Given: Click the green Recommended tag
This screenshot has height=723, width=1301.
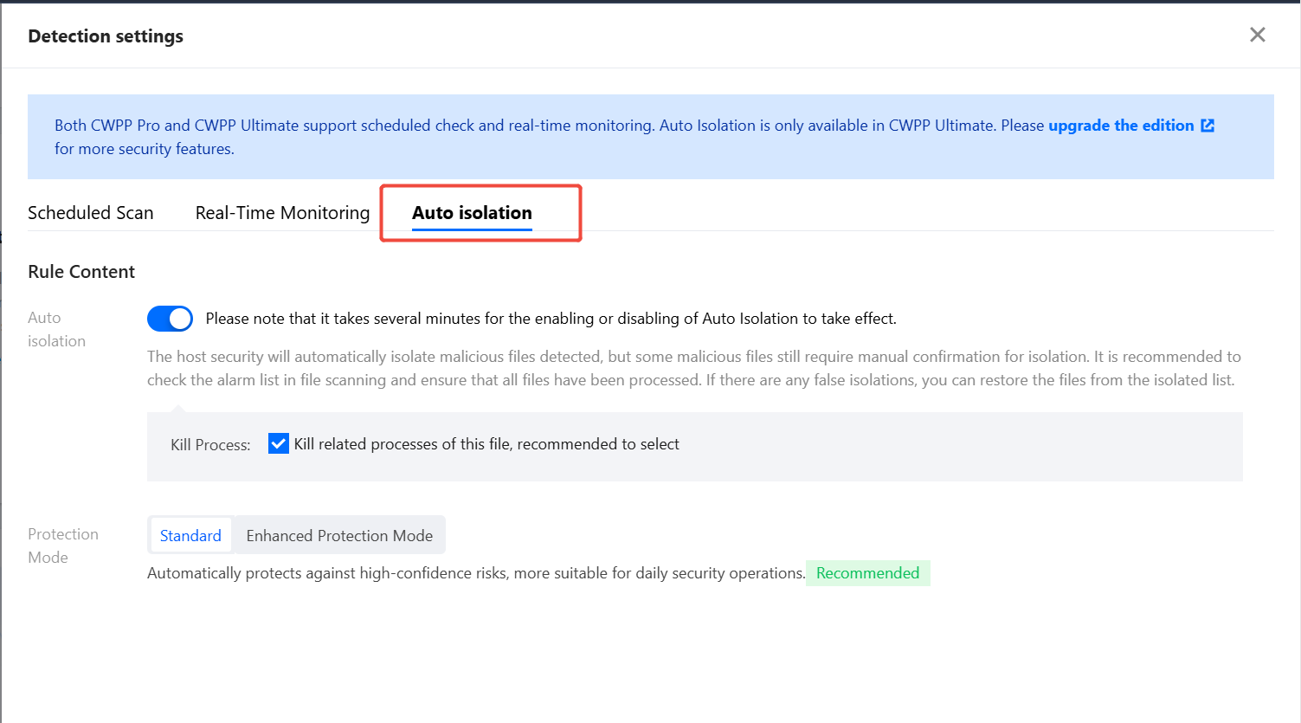Looking at the screenshot, I should (x=867, y=573).
